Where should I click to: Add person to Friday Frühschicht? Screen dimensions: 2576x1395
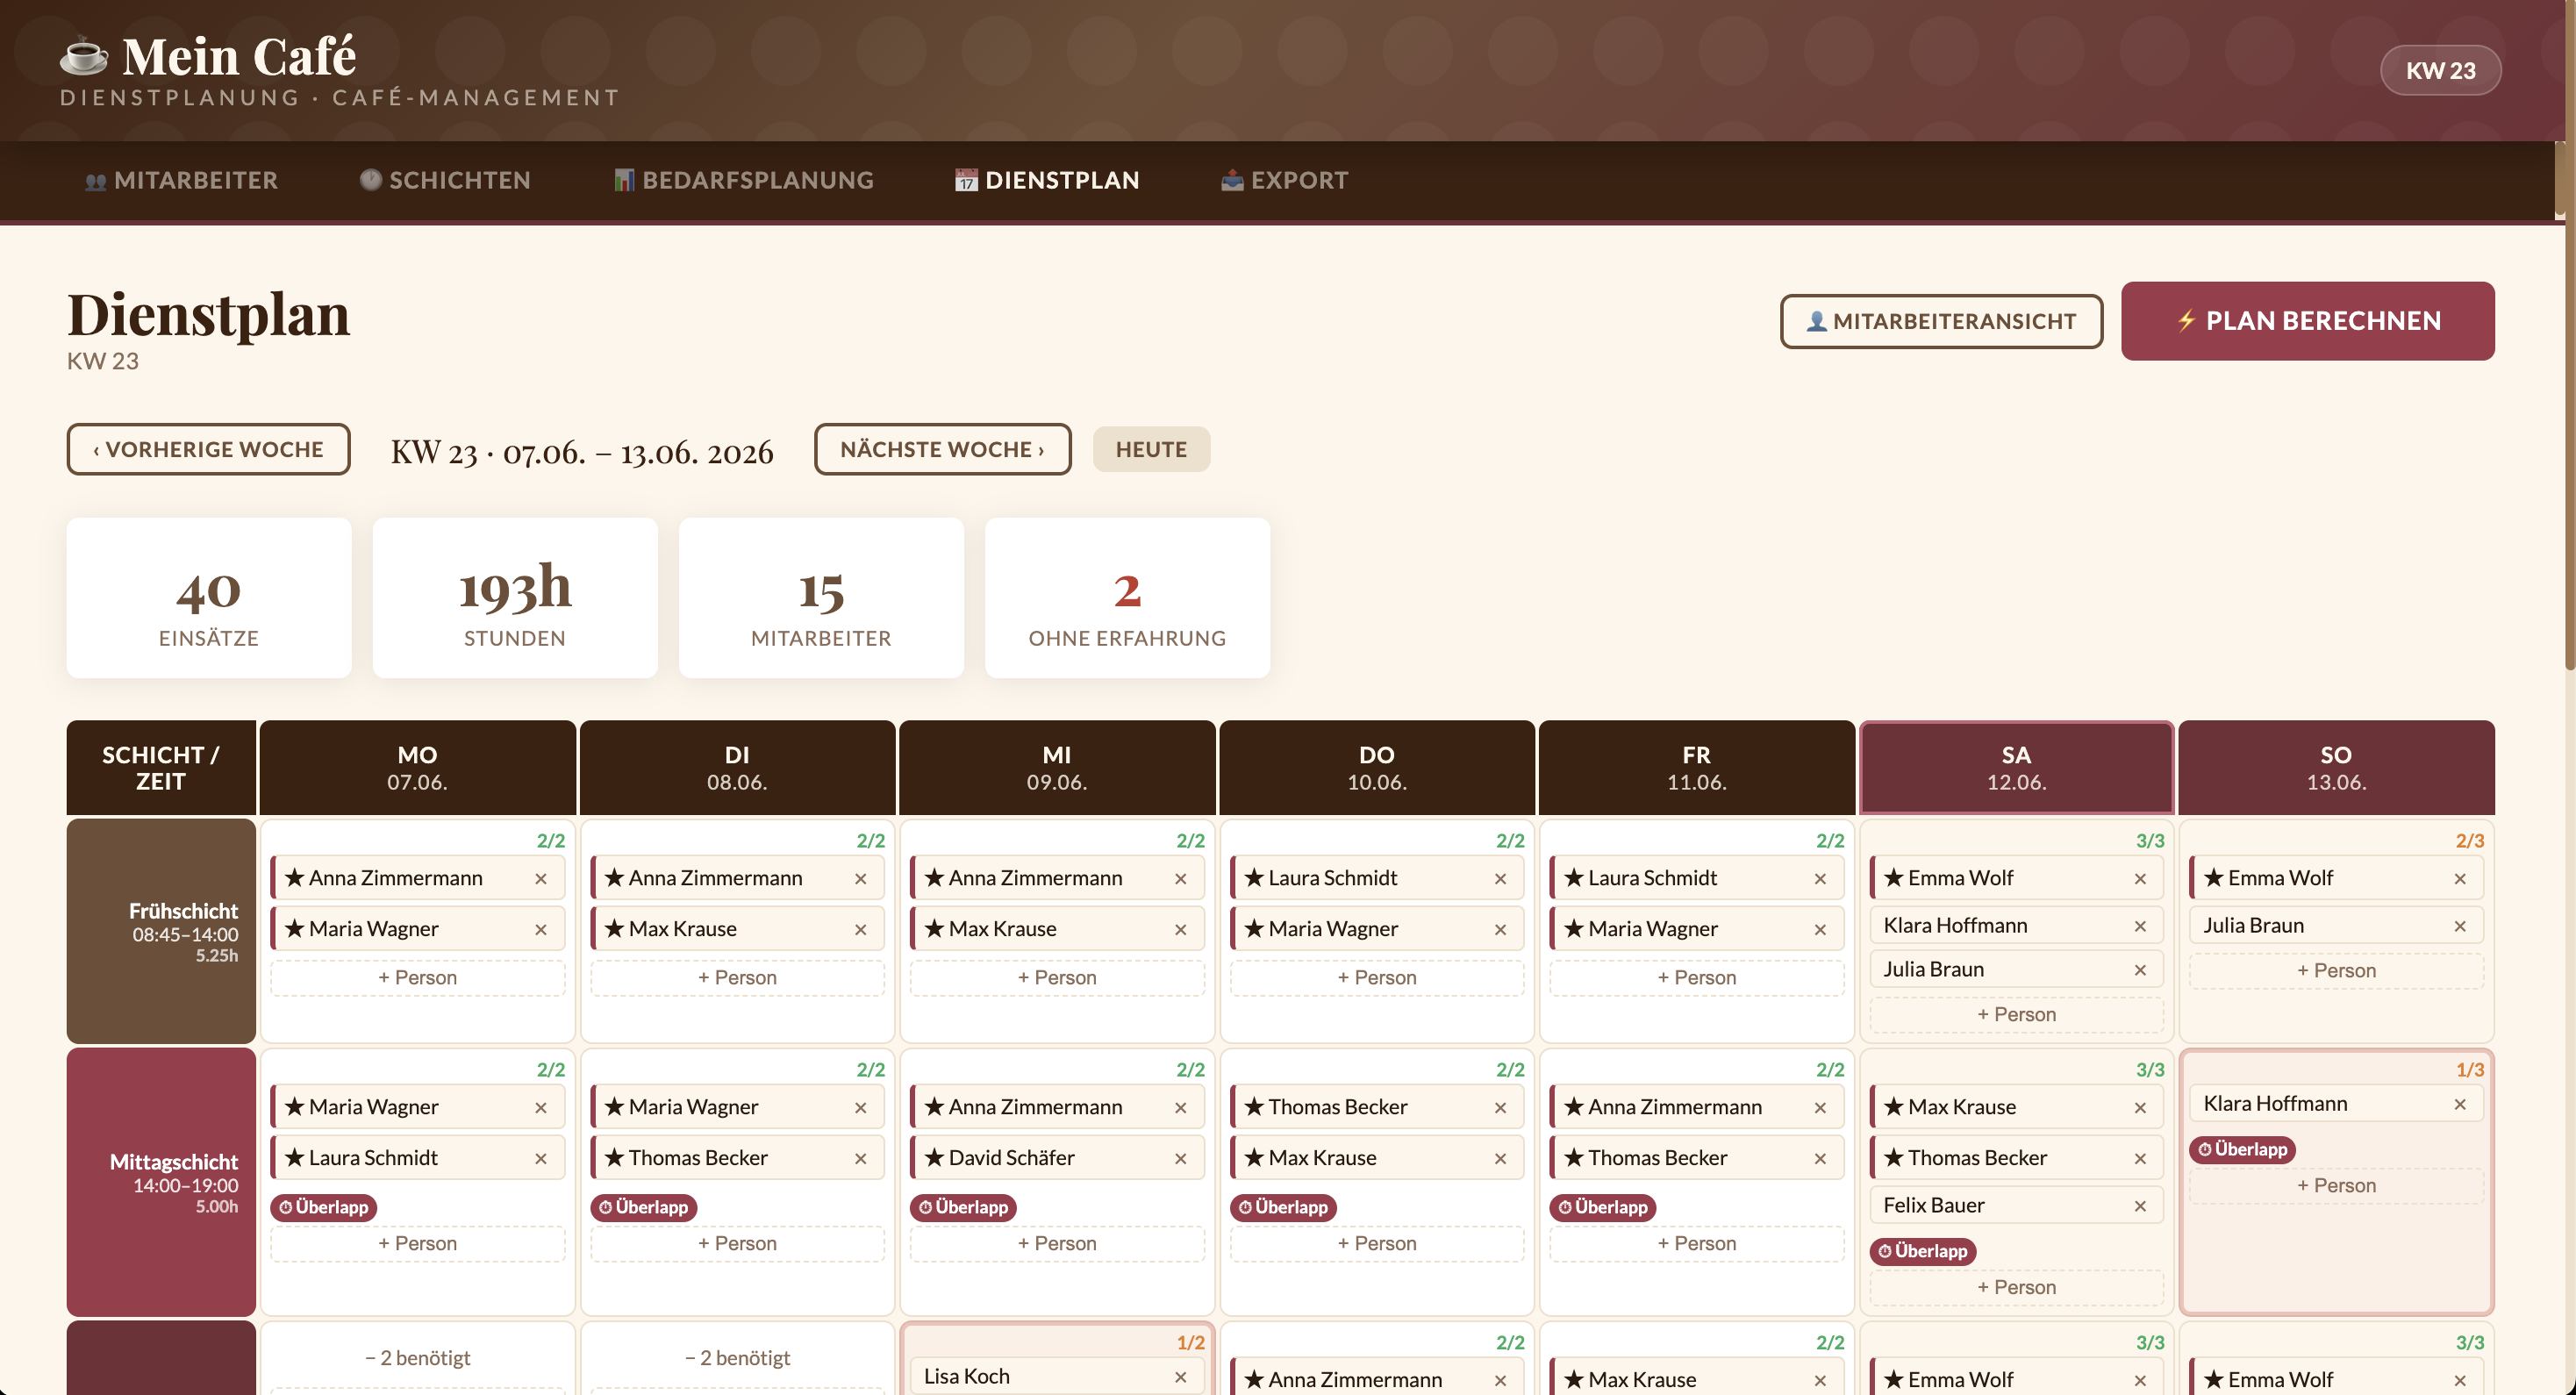(x=1697, y=977)
